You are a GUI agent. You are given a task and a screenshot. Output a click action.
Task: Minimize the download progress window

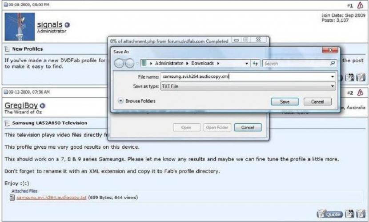[x=237, y=40]
